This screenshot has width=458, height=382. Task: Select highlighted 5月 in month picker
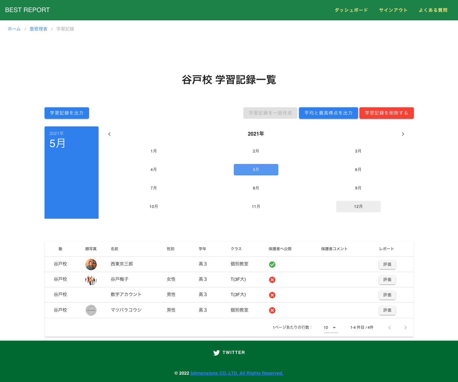pos(256,170)
